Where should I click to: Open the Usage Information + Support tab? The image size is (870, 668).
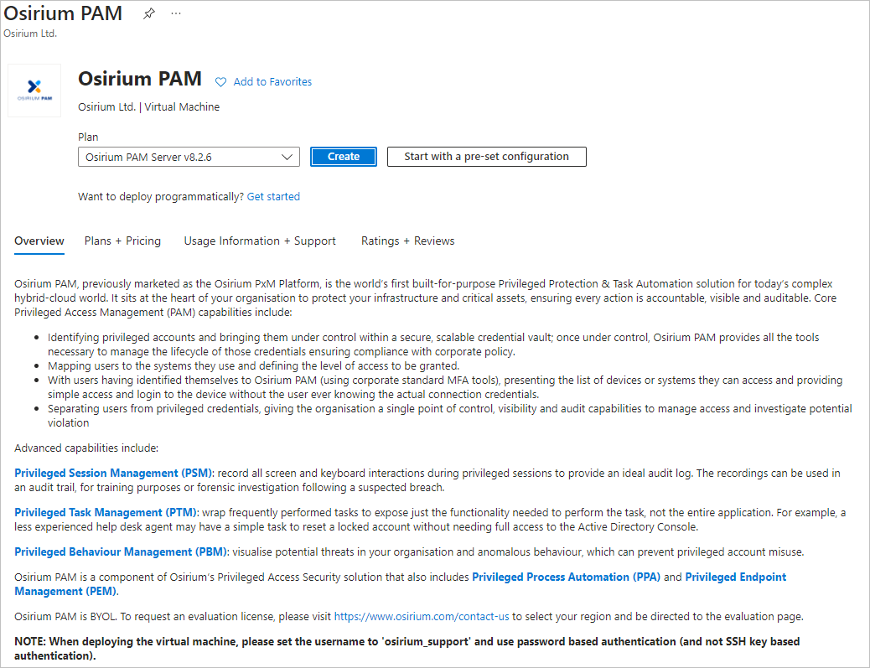(260, 241)
